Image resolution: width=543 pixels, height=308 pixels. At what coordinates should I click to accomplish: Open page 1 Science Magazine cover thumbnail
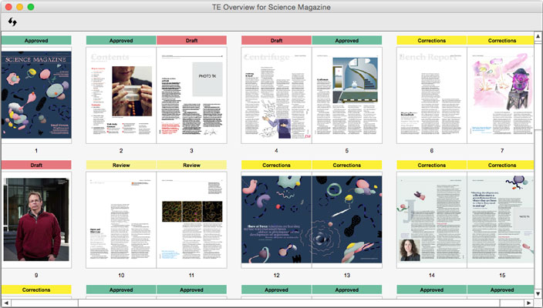point(36,95)
